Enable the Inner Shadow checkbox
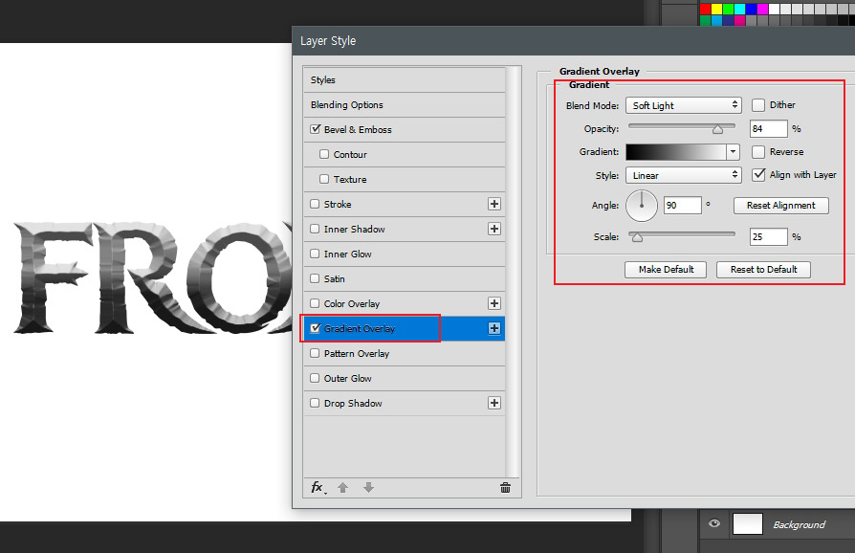 tap(315, 229)
